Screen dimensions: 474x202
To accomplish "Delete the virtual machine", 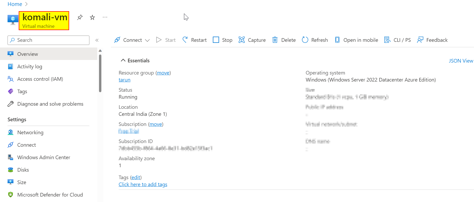I will click(284, 40).
